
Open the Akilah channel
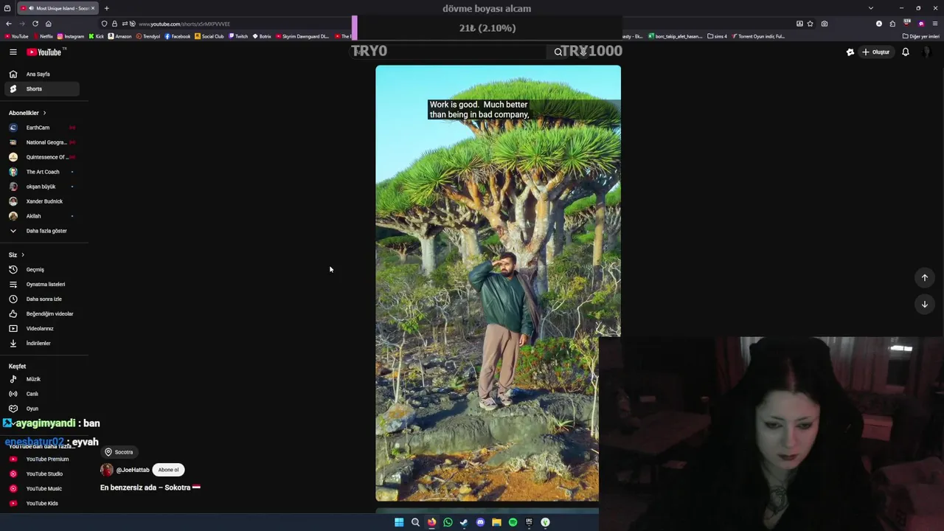click(41, 216)
